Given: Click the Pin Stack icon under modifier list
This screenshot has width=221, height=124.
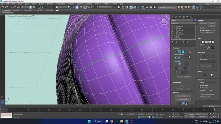Looking at the screenshot, I should pos(173,42).
